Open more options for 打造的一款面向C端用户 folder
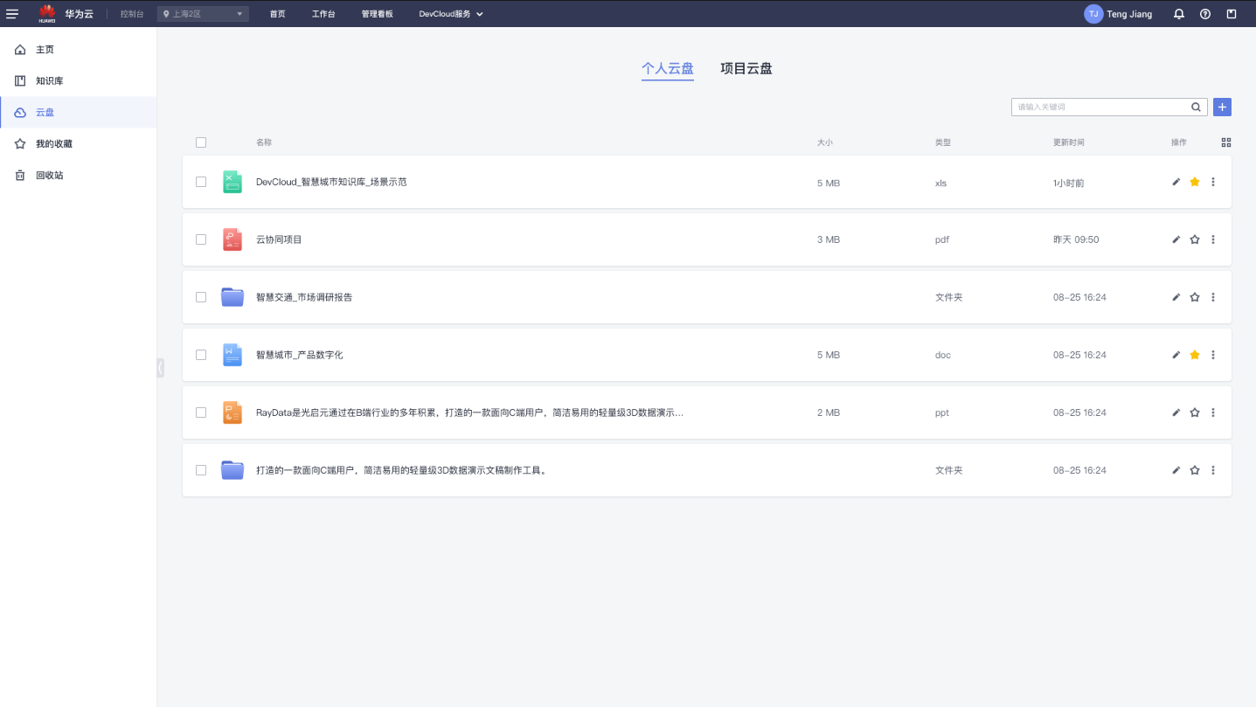 pos(1213,470)
